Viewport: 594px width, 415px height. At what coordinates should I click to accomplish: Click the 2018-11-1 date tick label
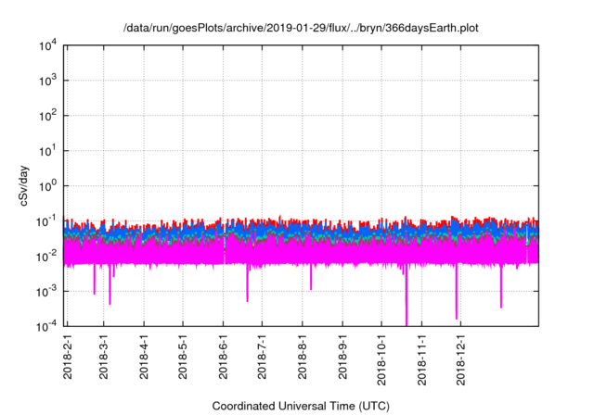(x=421, y=362)
